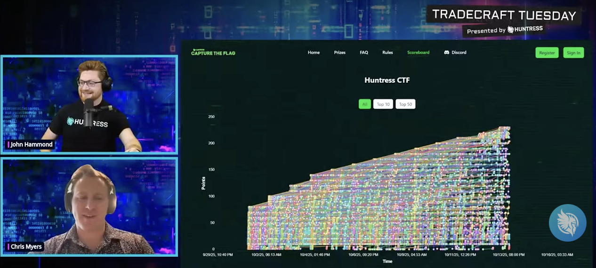Click the 10/4/25, 01:46 PM axis label

click(x=314, y=254)
